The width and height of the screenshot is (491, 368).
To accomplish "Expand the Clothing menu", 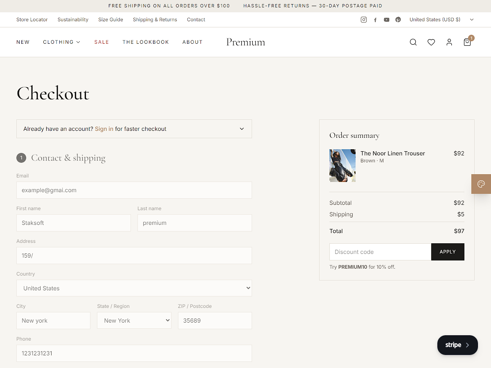I will click(62, 42).
